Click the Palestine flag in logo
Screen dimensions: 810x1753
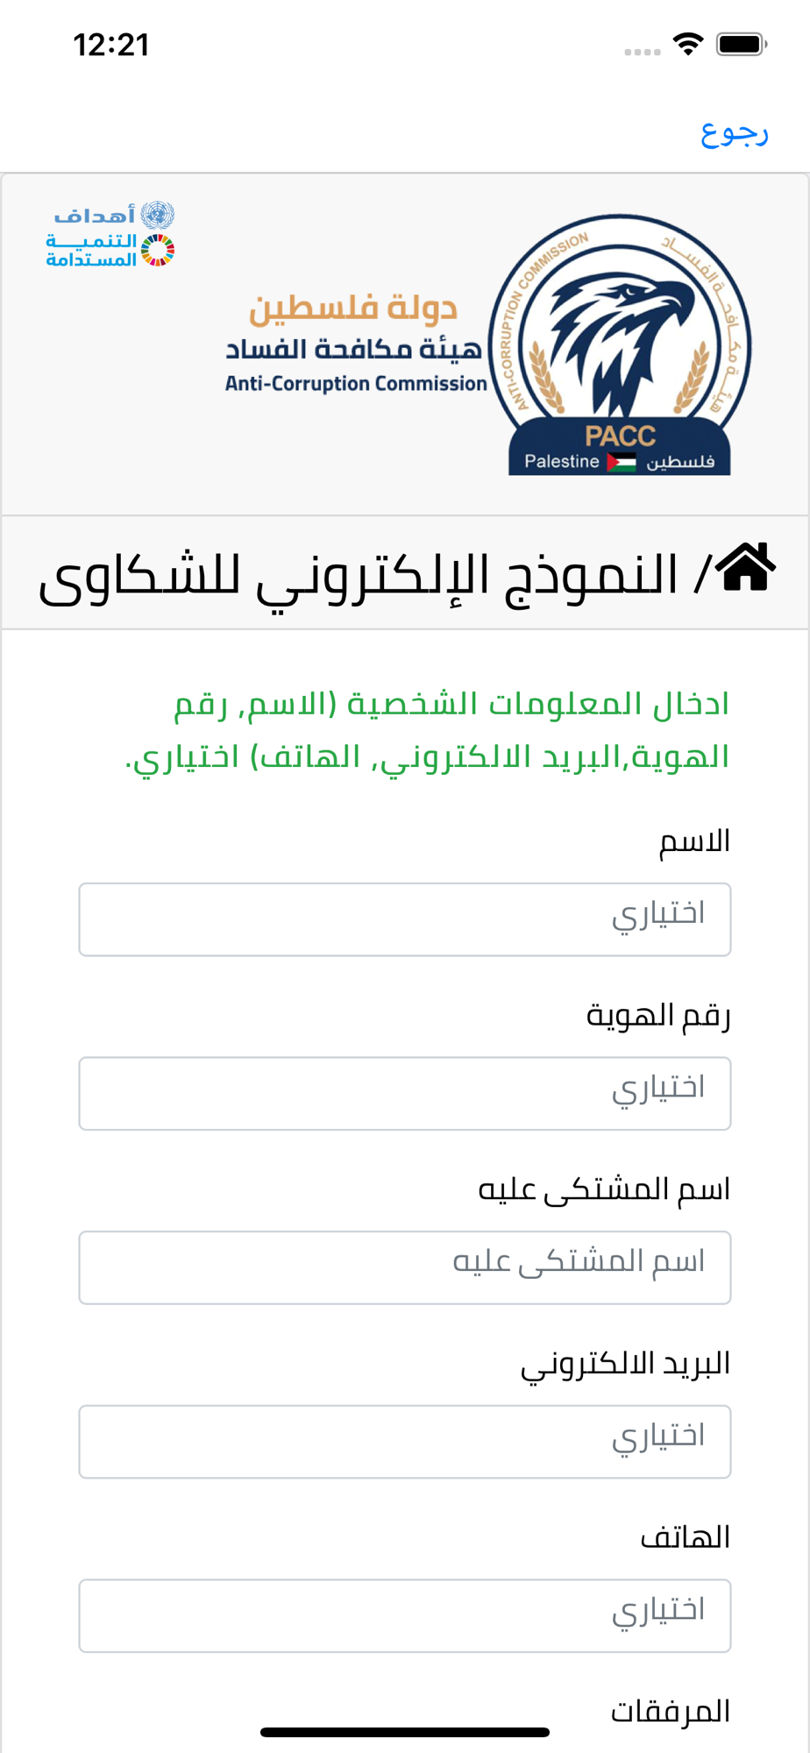(622, 462)
